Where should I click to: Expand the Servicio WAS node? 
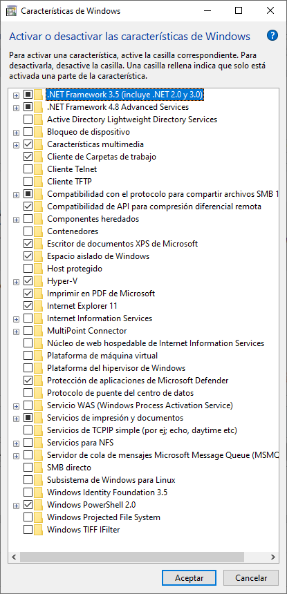pyautogui.click(x=16, y=407)
